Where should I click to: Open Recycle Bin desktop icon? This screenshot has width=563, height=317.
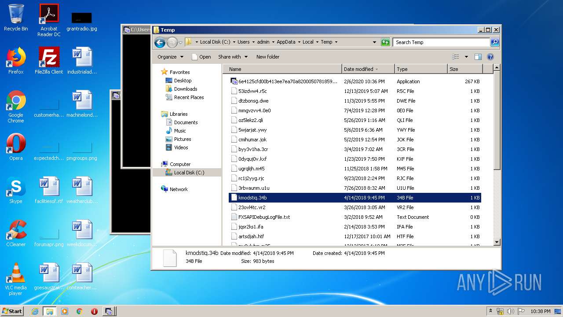(16, 18)
